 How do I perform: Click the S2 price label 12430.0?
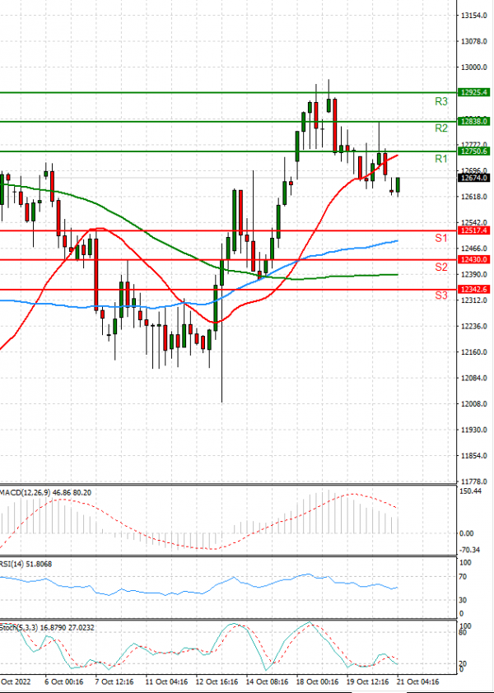click(474, 260)
